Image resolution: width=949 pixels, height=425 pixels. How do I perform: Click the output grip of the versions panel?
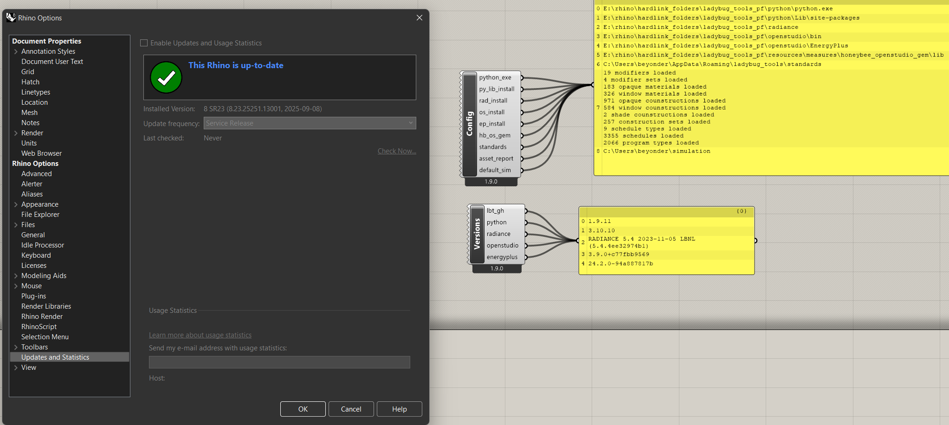pyautogui.click(x=755, y=241)
